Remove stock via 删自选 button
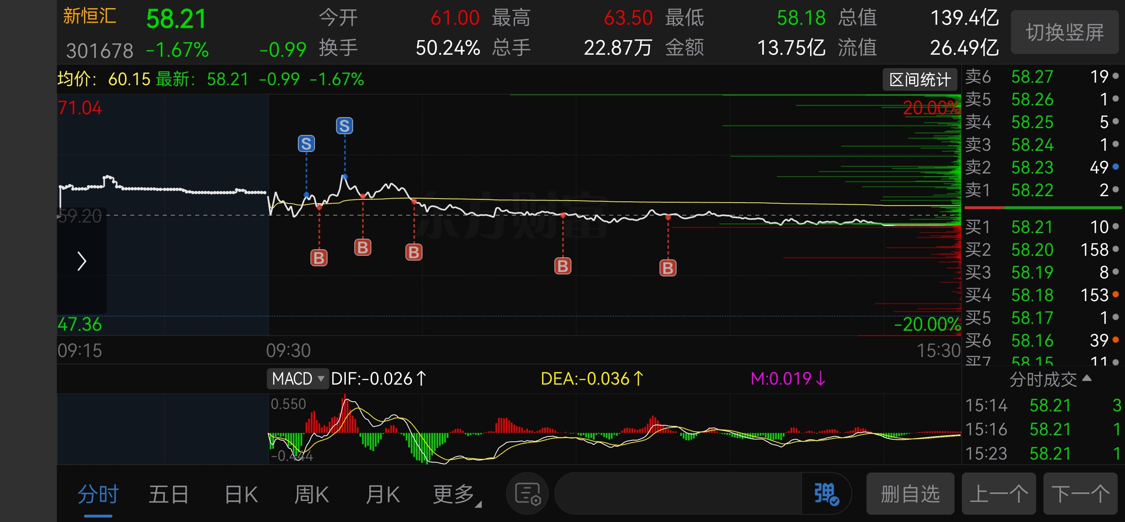The height and width of the screenshot is (522, 1125). click(910, 493)
